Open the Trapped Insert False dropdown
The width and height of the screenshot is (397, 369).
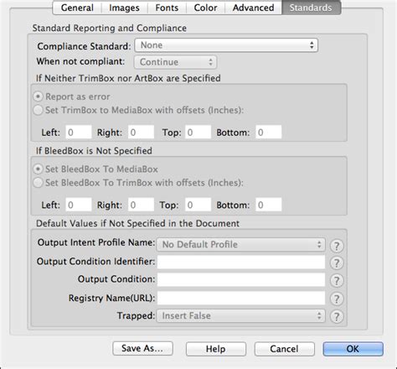click(x=241, y=316)
